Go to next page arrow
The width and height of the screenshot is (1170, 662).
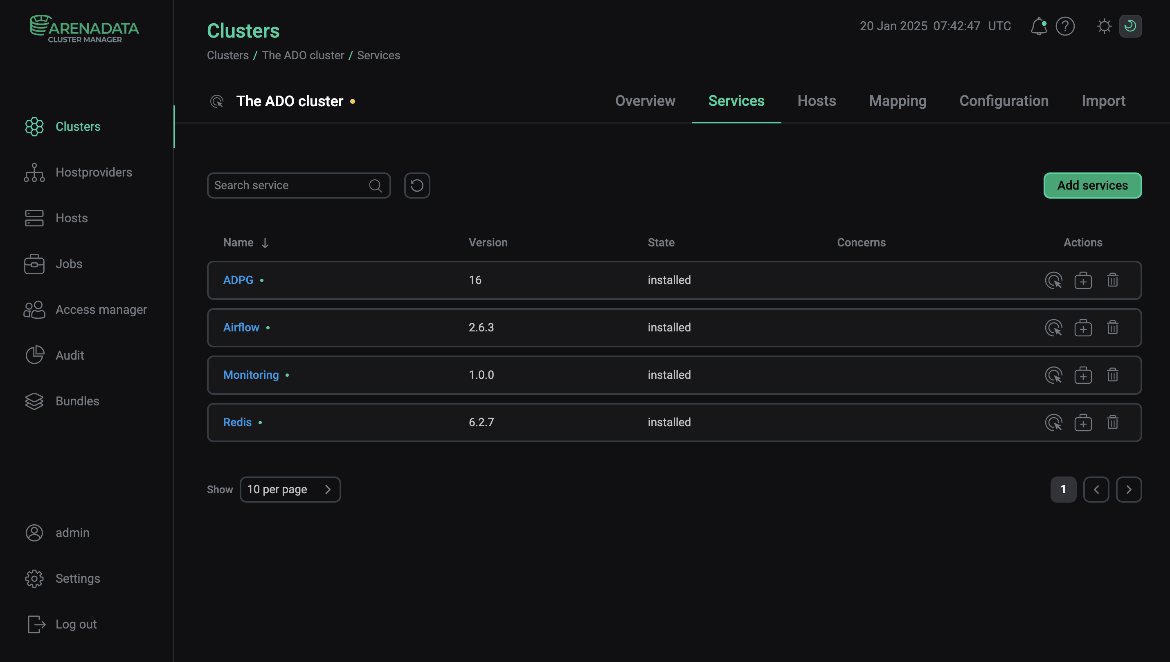tap(1129, 489)
